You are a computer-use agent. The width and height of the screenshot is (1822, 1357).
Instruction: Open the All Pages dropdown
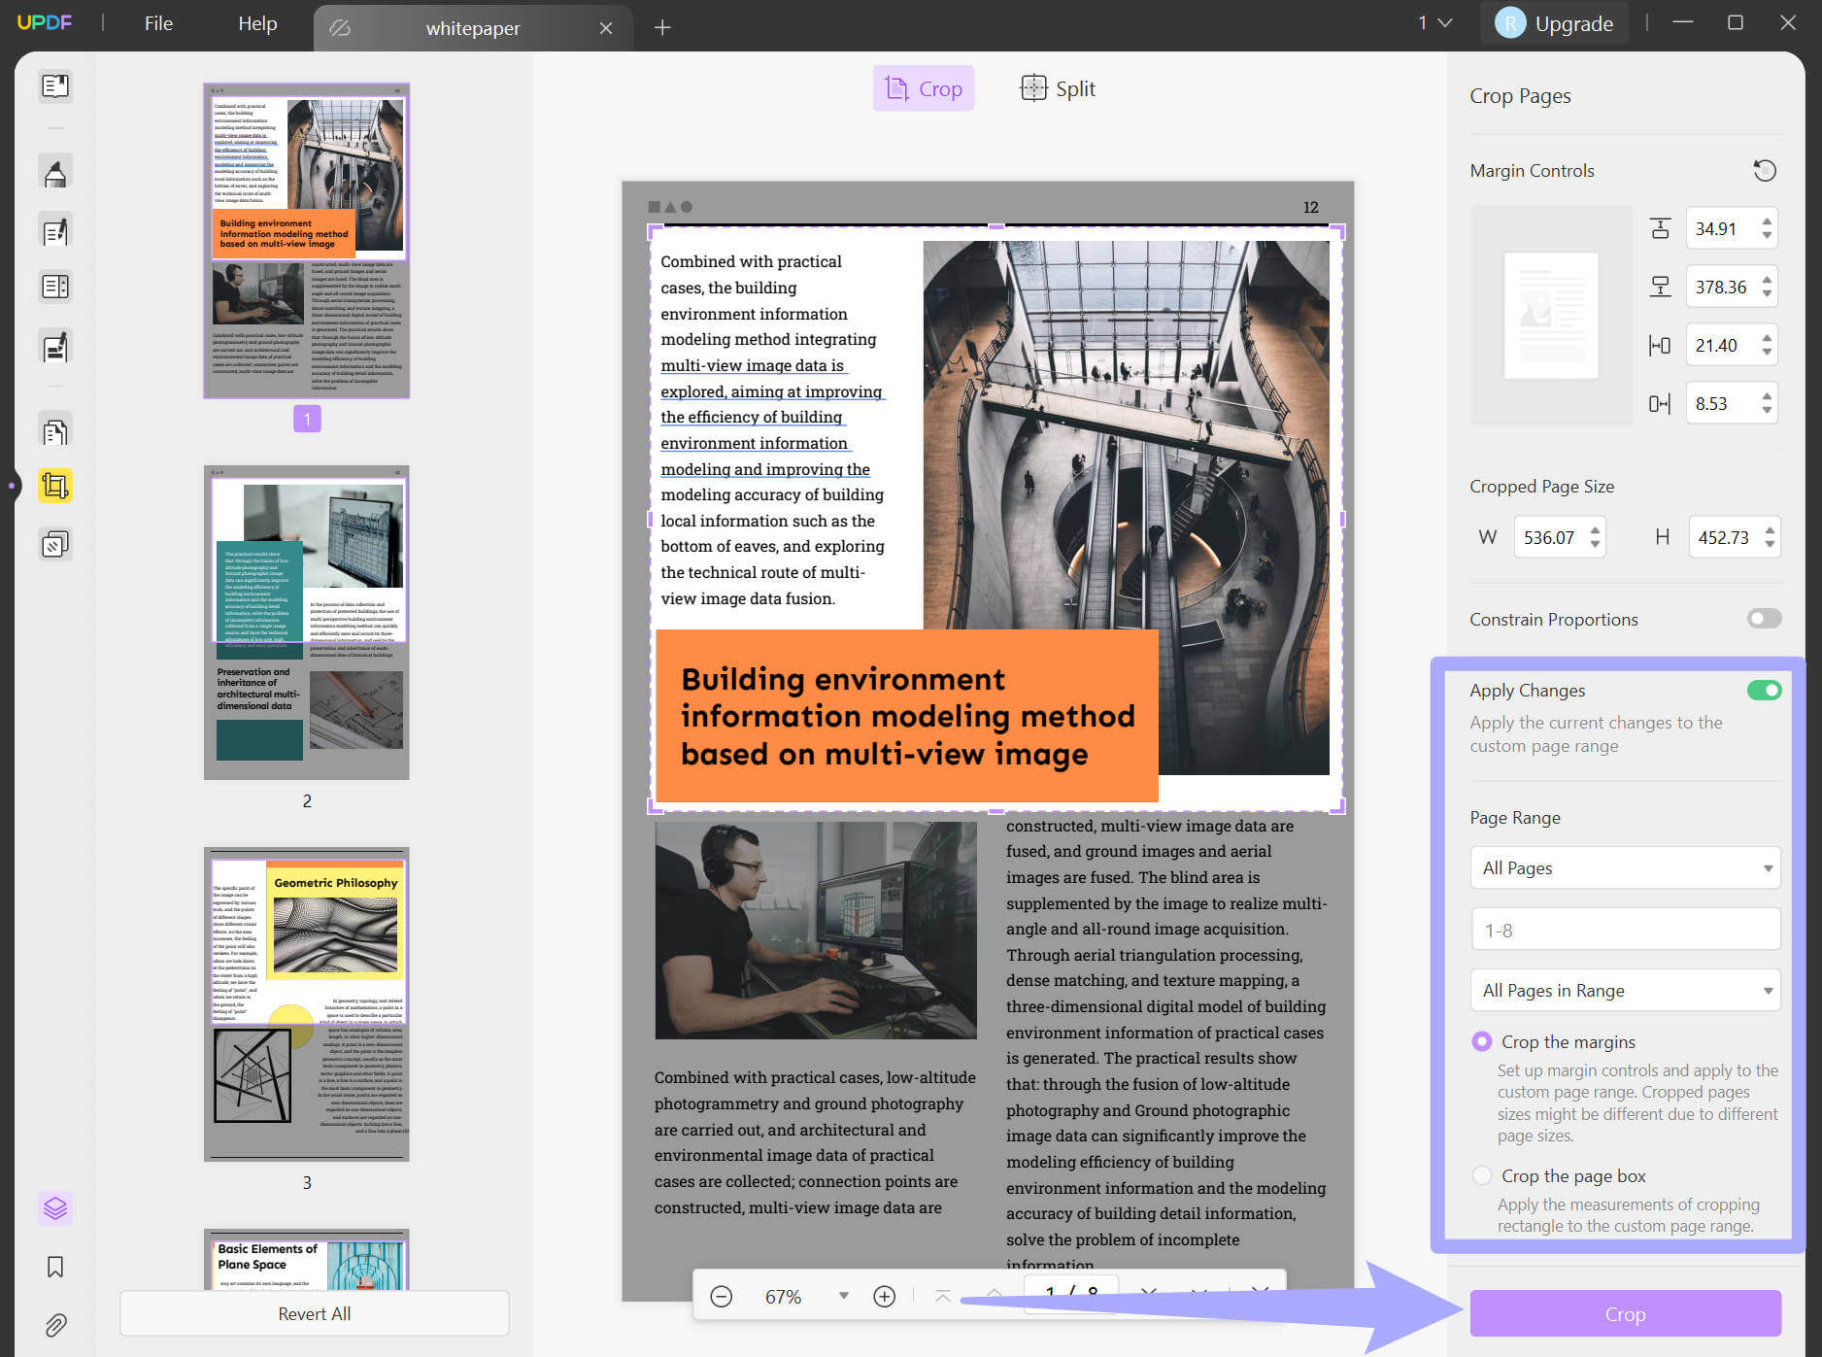click(1625, 867)
